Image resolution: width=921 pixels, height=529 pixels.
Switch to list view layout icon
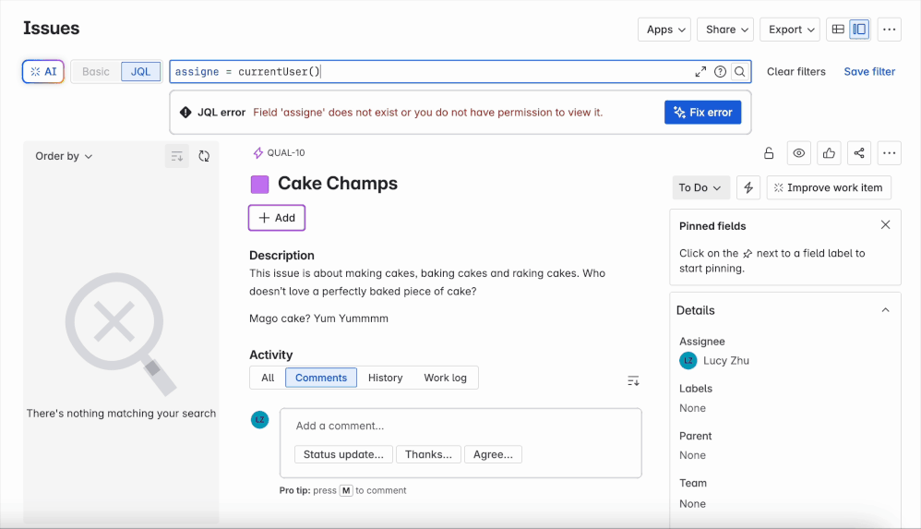[x=838, y=30]
